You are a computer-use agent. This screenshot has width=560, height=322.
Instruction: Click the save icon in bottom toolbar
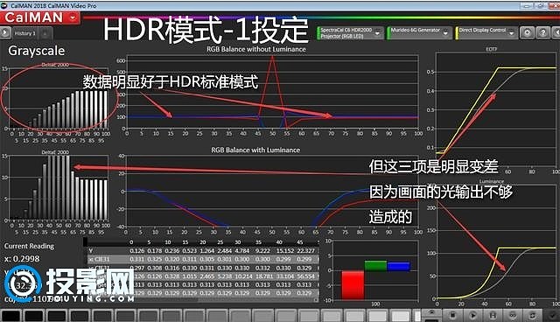pos(493,315)
